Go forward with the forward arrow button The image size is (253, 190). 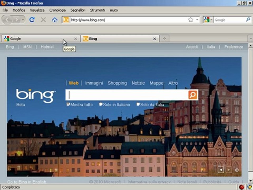17,20
